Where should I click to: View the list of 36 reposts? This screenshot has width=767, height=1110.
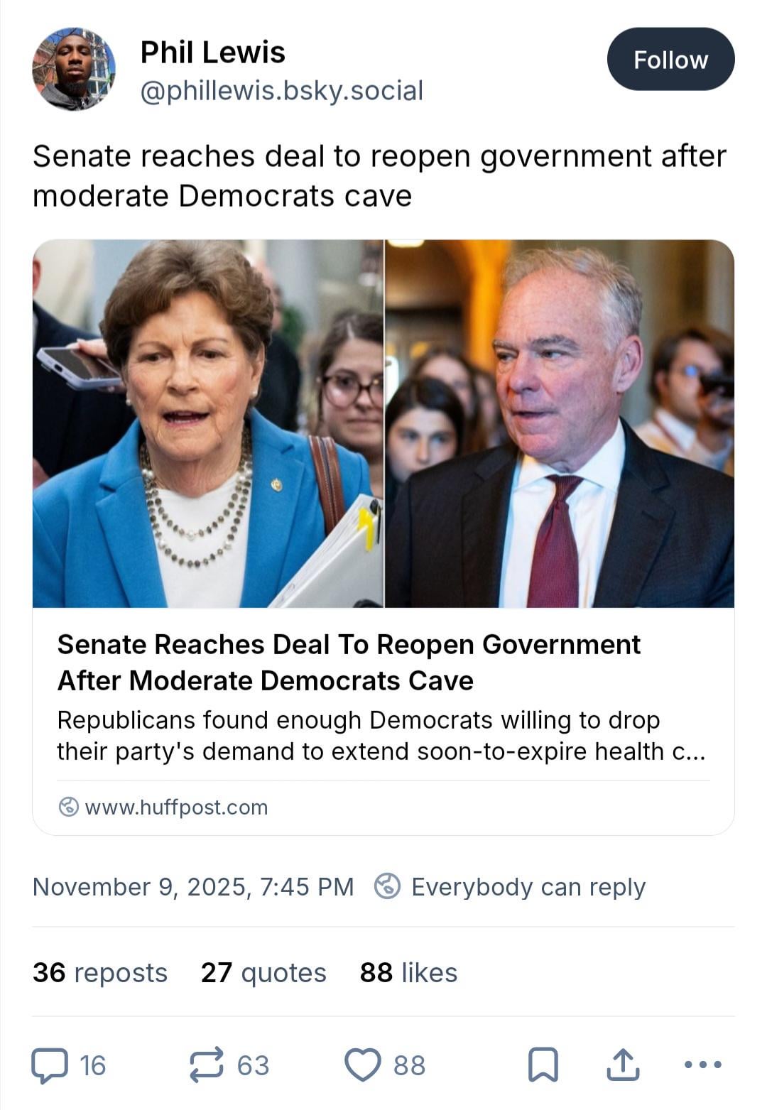coord(100,972)
